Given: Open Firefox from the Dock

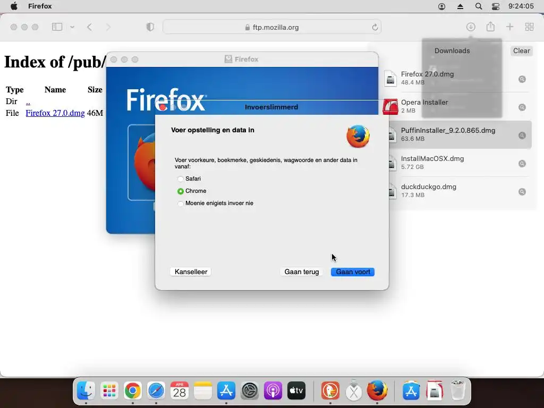Looking at the screenshot, I should tap(377, 390).
